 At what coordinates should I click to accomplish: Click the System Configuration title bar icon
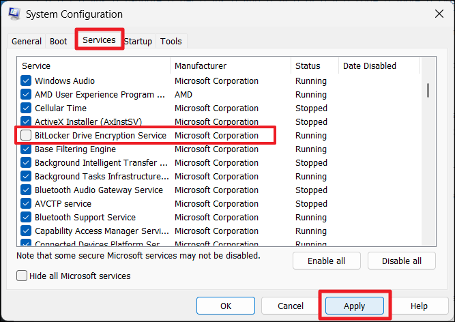coord(14,14)
